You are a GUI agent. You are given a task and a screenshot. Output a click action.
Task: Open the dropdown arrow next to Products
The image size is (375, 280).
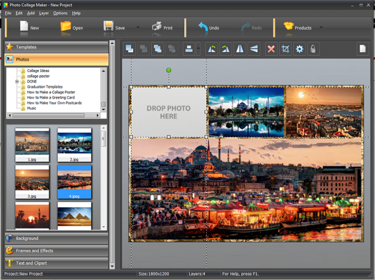click(321, 27)
